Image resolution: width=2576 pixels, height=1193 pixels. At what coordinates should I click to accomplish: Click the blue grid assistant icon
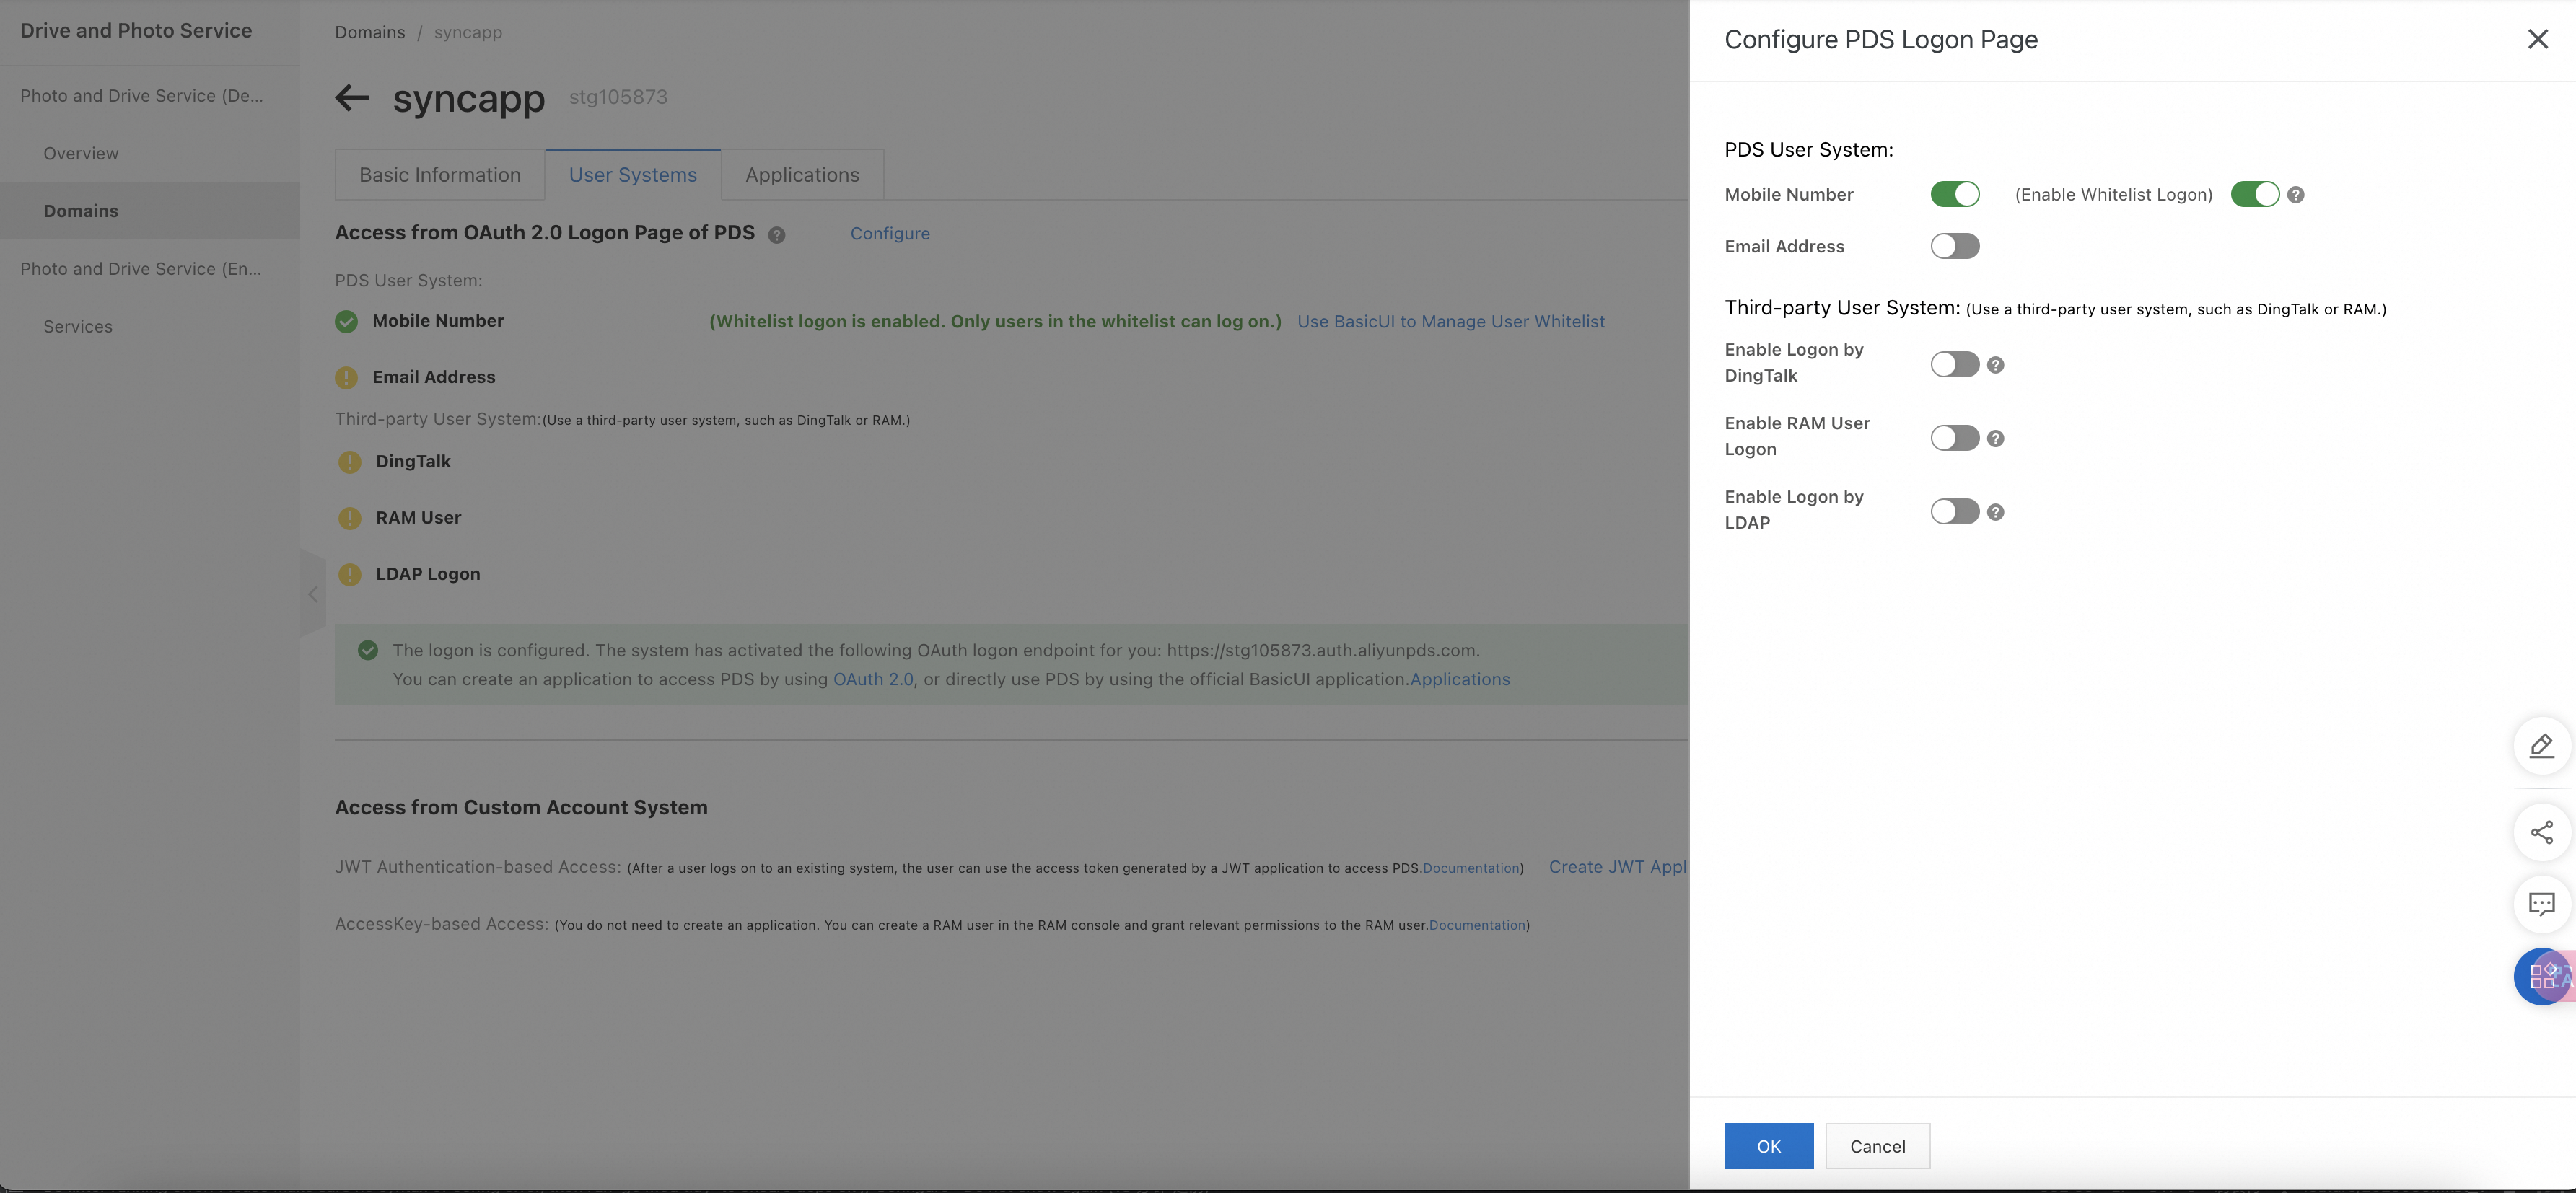point(2541,976)
